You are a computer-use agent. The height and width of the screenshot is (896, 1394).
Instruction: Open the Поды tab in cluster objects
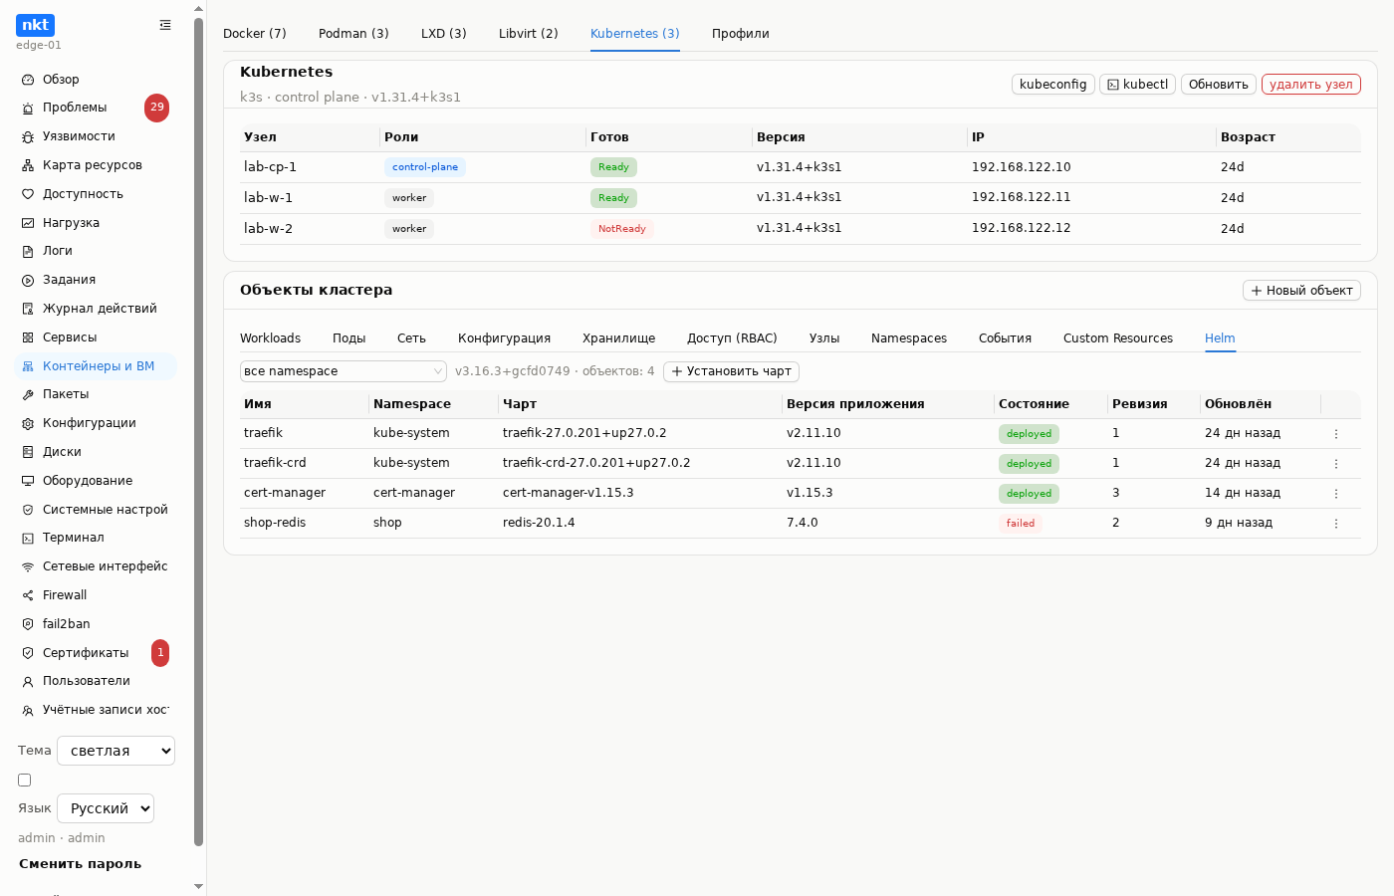pos(348,338)
